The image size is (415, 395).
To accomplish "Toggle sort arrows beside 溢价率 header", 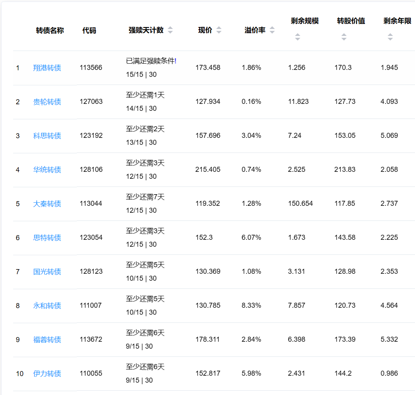I will click(x=272, y=31).
